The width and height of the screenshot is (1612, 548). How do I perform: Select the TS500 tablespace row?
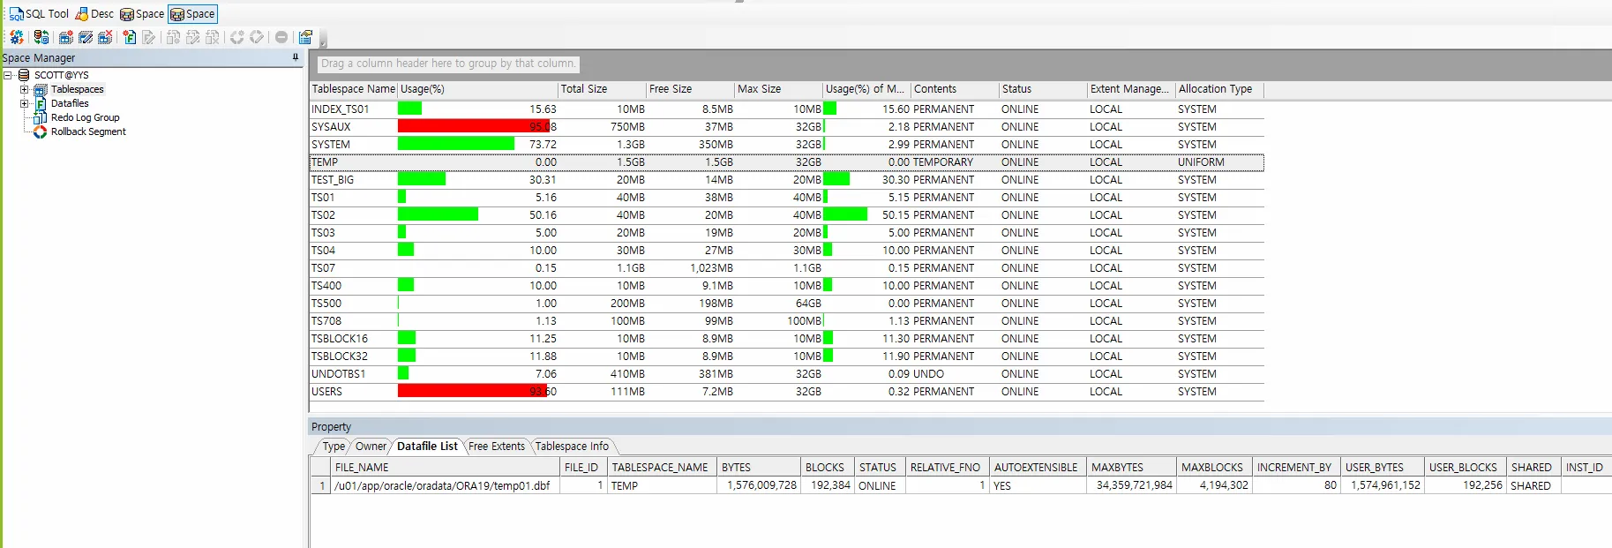[x=786, y=304]
